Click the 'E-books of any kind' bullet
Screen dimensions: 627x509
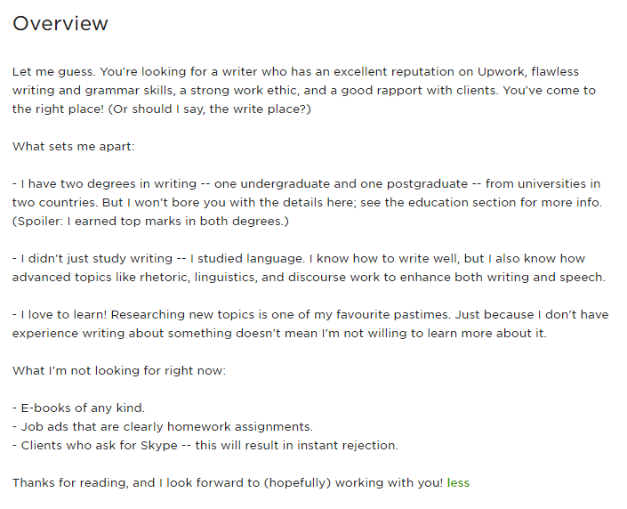(x=79, y=408)
